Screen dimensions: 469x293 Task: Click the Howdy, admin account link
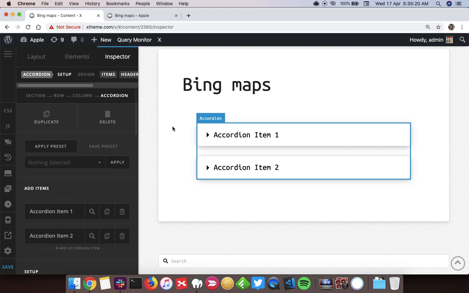pyautogui.click(x=431, y=40)
